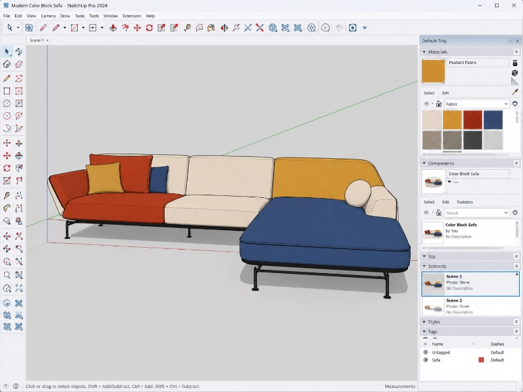Click the Dashes column header in Tags

498,344
